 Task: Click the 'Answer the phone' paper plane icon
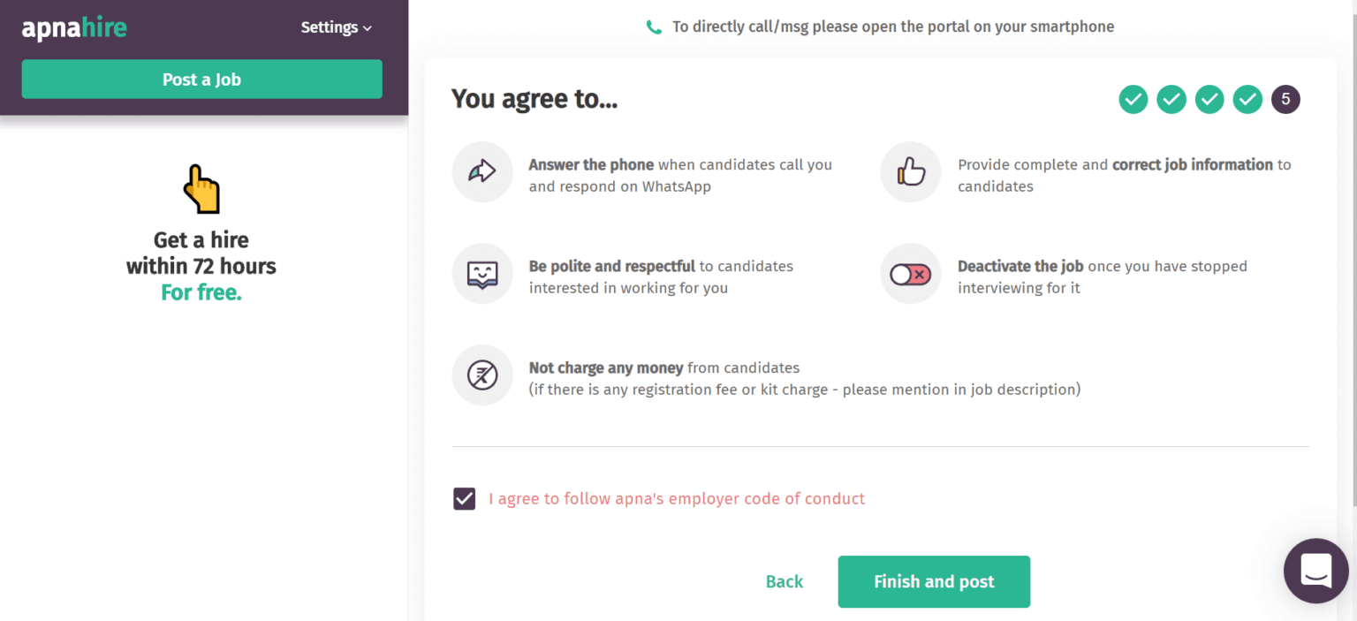(482, 171)
